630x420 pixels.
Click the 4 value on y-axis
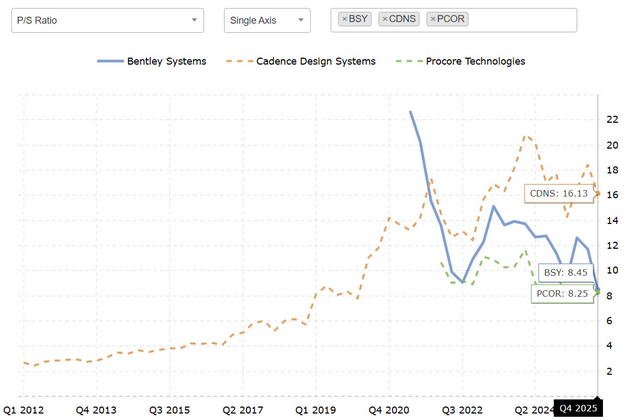click(x=609, y=346)
